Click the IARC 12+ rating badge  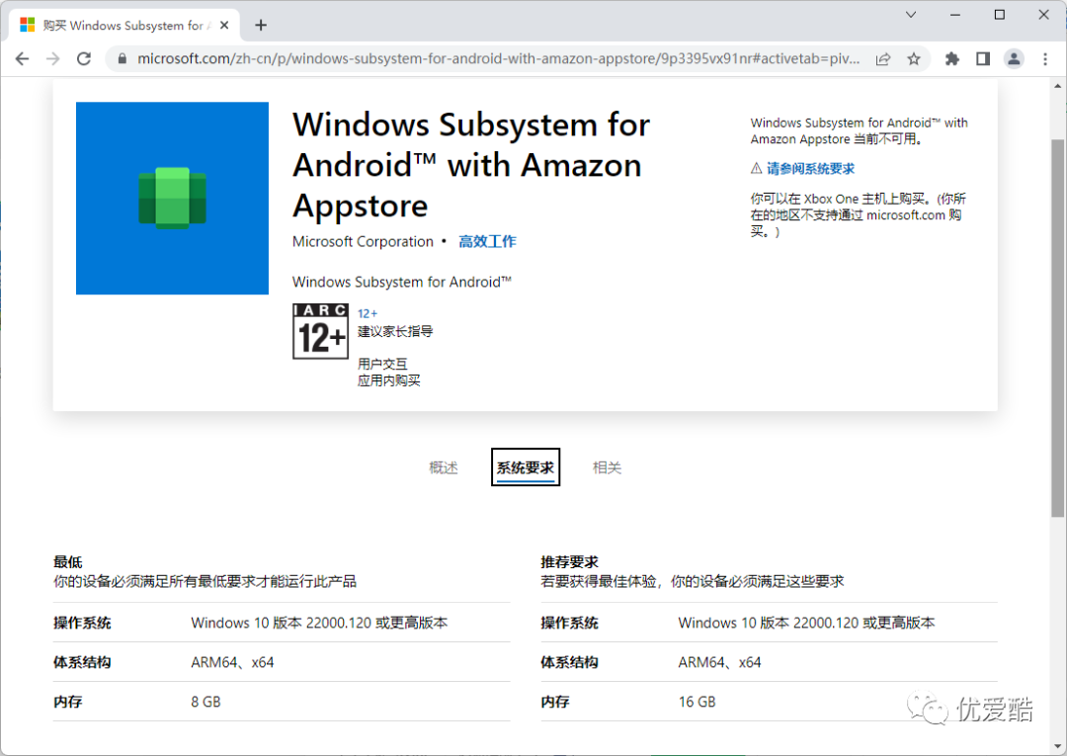[320, 331]
